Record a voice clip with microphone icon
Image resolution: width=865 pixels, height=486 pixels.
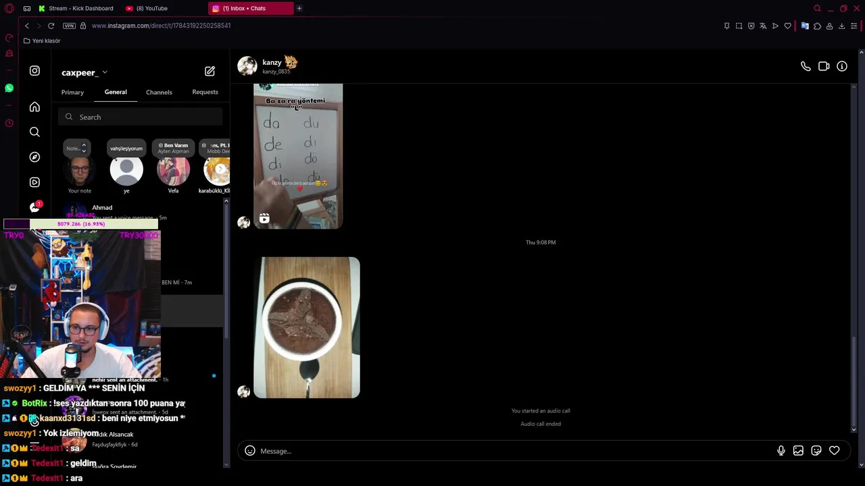coord(781,451)
